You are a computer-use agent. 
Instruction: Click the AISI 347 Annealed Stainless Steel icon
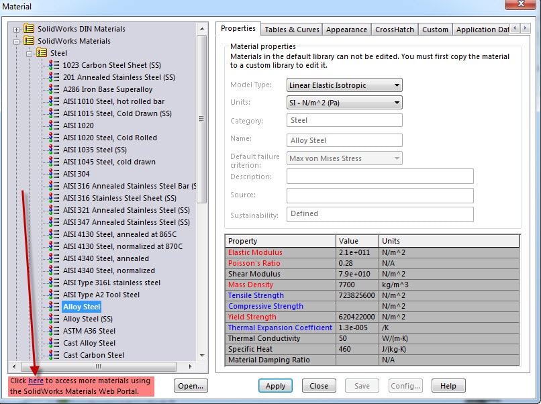coord(54,222)
